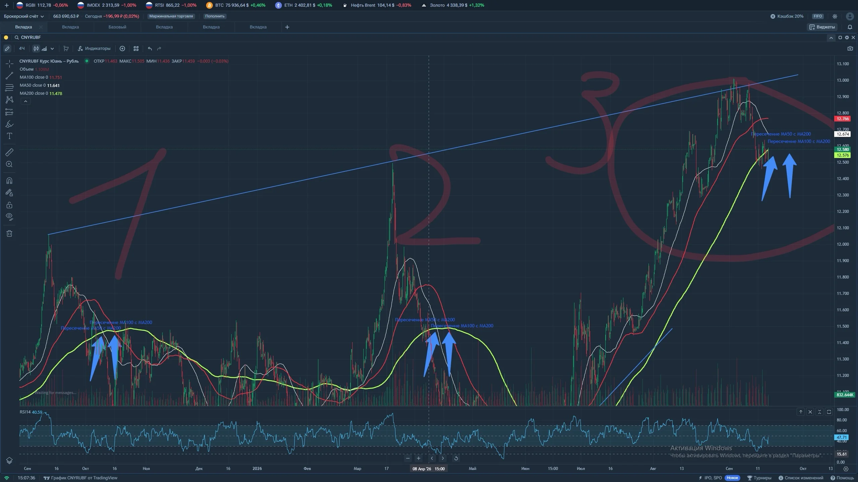858x482 pixels.
Task: Collapse the chart widget header
Action: (831, 38)
